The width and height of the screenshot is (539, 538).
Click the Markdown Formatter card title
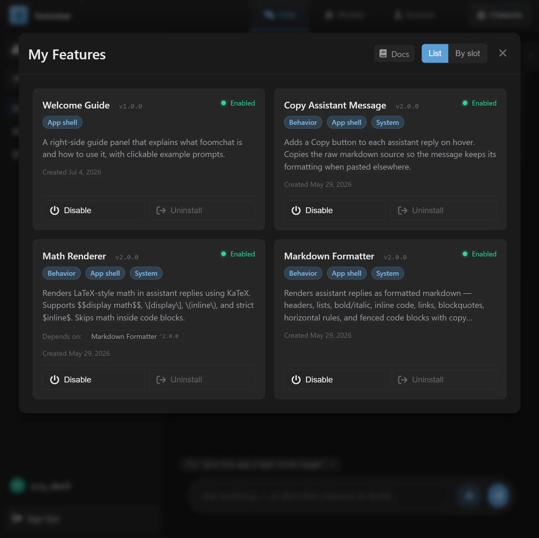(329, 256)
